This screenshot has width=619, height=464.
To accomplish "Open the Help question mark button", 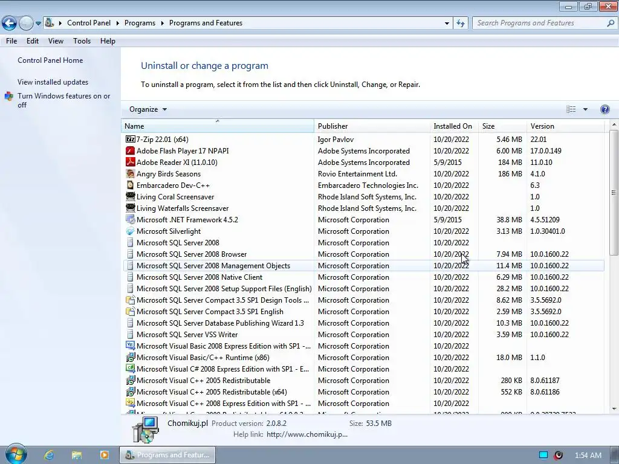I will click(604, 109).
